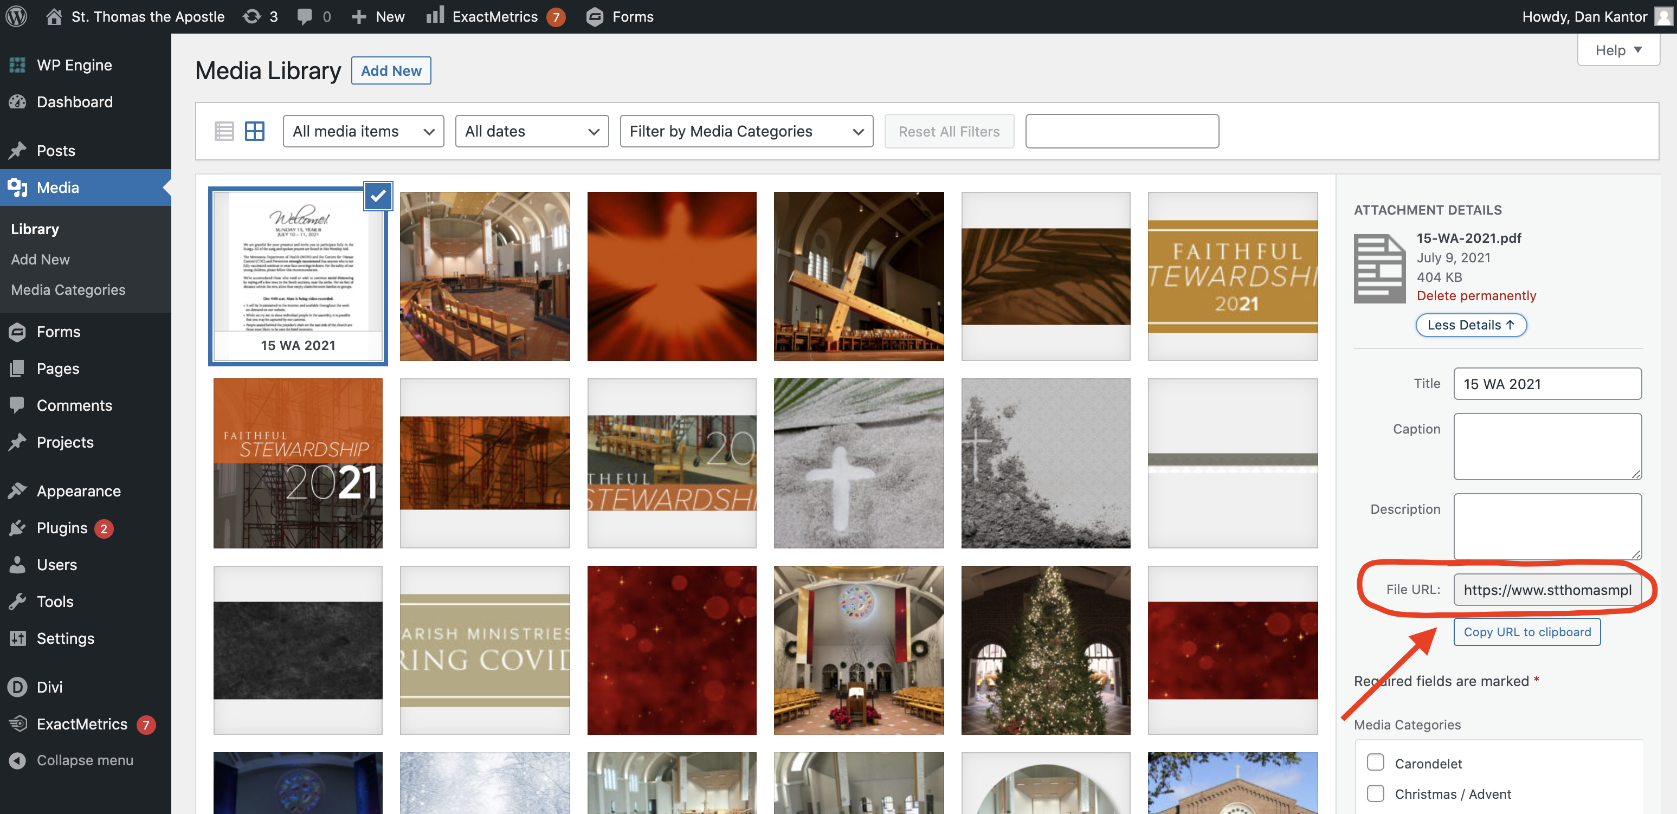Select the Faithful Stewardship 2021 gold banner thumbnail
Image resolution: width=1677 pixels, height=814 pixels.
coord(1233,276)
